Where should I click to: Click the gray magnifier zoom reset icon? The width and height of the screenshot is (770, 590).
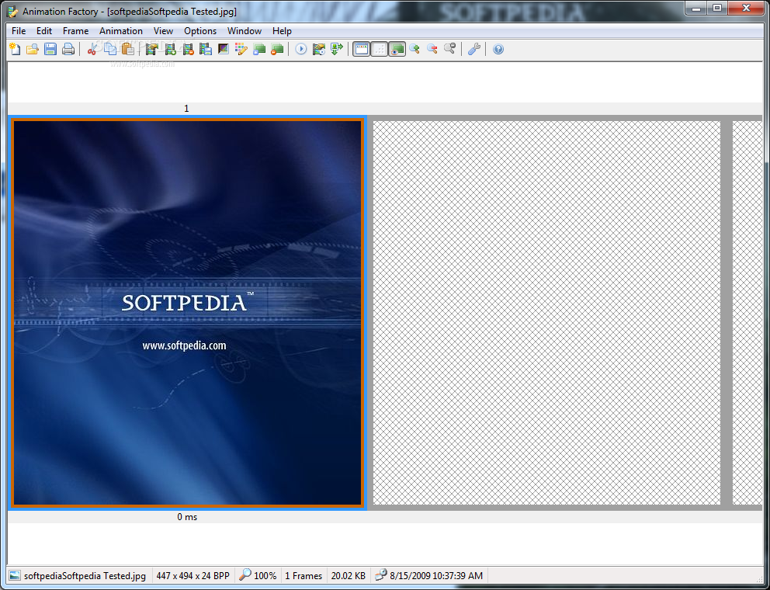tap(450, 49)
